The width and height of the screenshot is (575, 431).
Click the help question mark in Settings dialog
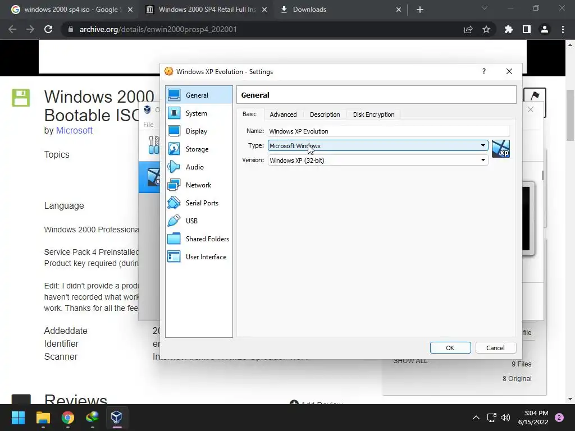483,71
